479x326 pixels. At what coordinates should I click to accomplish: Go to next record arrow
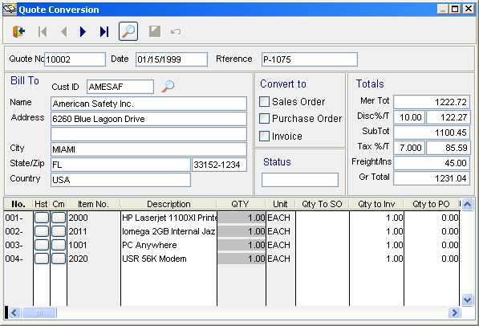[x=83, y=31]
